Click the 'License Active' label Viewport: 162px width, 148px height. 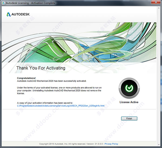pos(129,102)
